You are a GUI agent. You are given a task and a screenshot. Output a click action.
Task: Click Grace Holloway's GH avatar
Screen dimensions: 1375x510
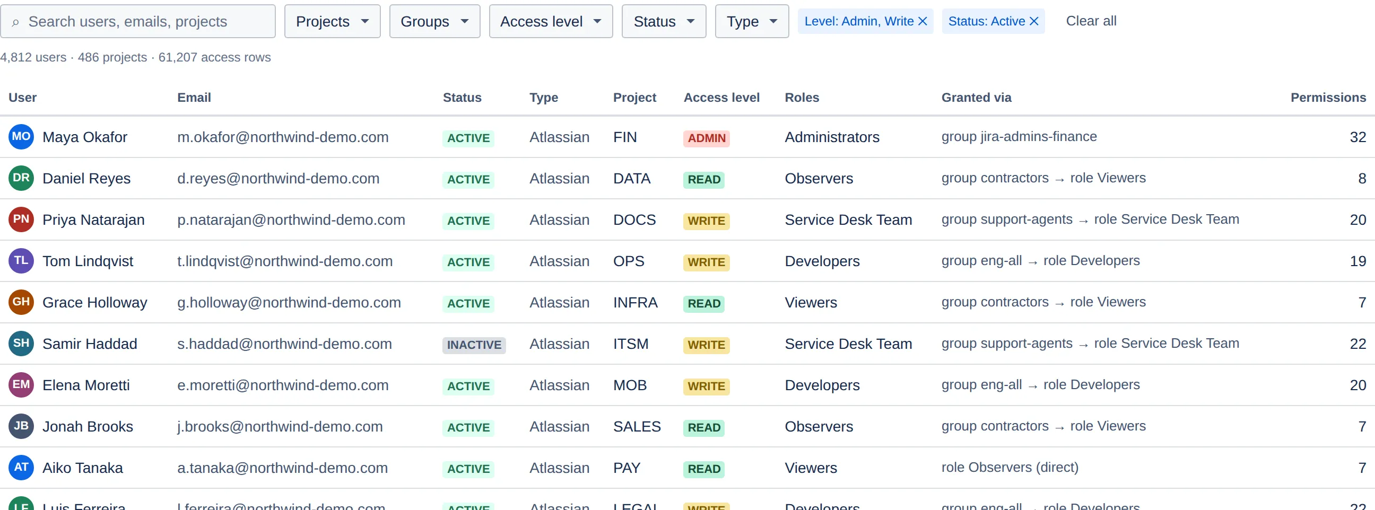click(21, 302)
